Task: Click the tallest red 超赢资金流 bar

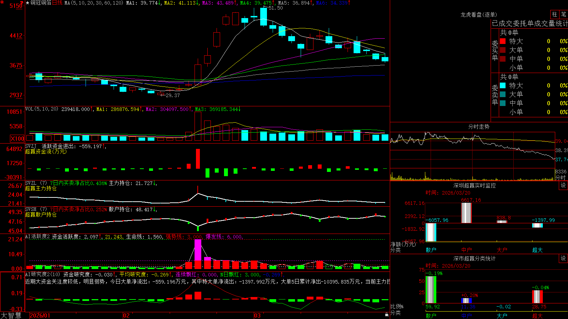Action: (x=198, y=159)
